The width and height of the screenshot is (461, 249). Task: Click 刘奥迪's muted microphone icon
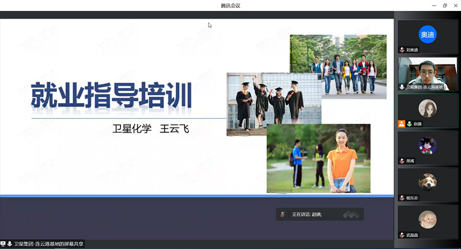(402, 50)
